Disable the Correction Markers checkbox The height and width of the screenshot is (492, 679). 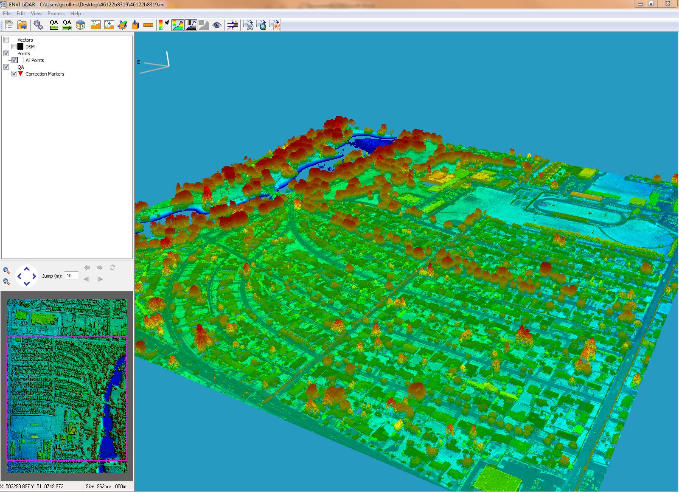[14, 73]
